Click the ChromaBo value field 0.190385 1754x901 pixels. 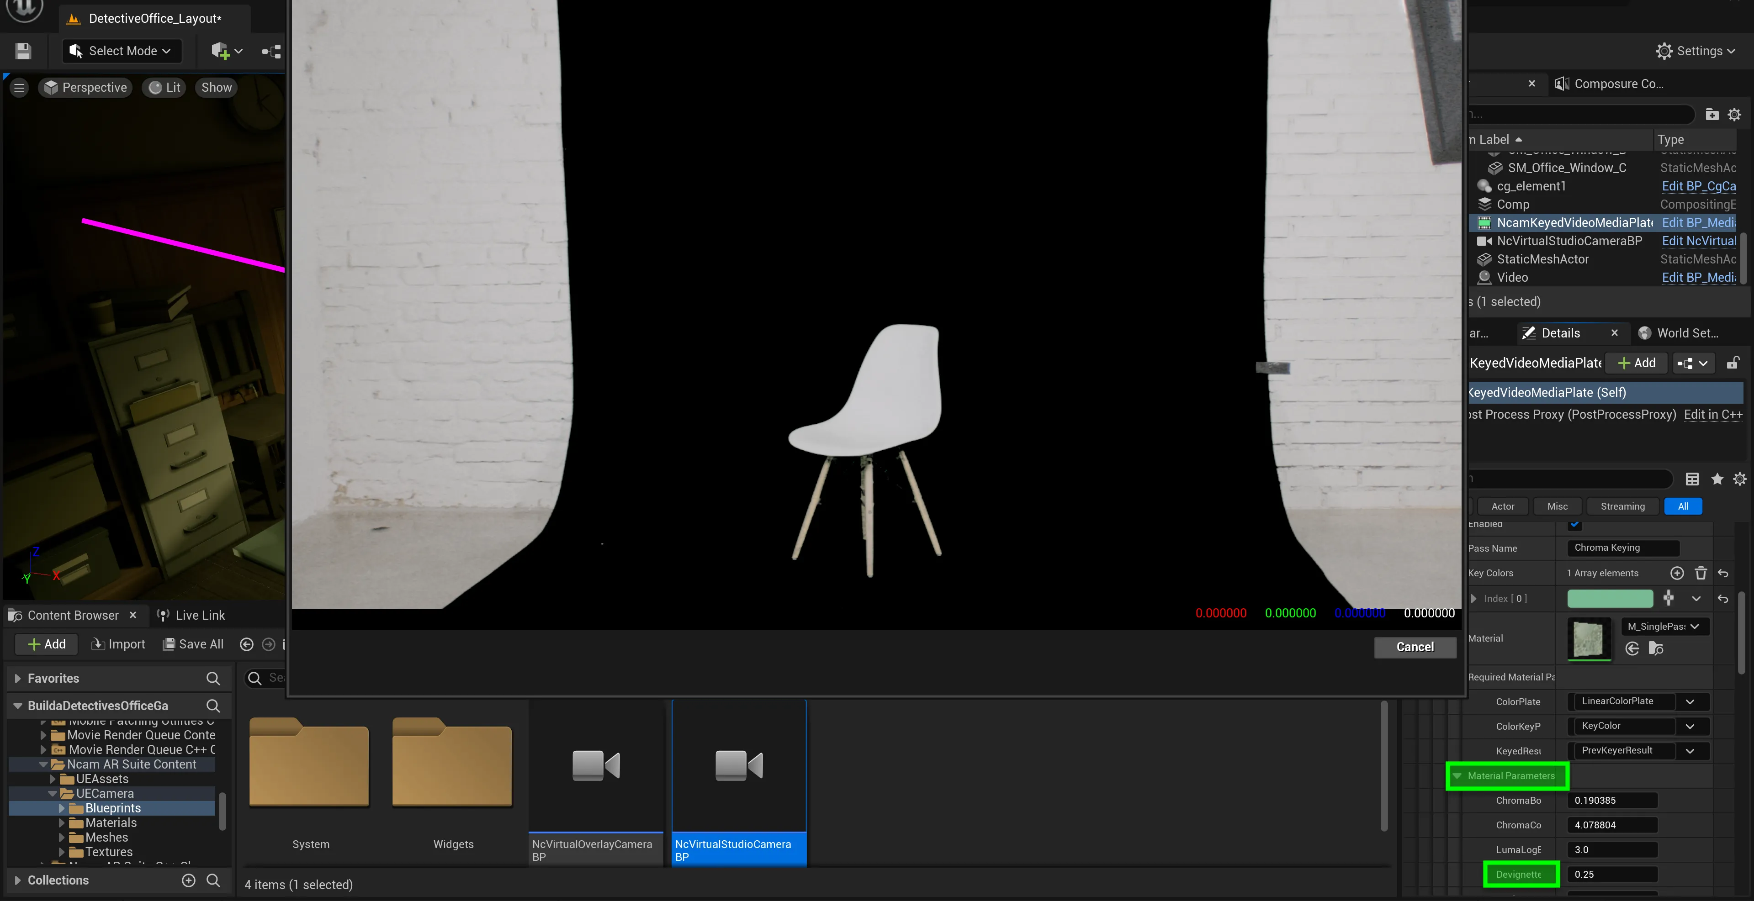(1612, 800)
